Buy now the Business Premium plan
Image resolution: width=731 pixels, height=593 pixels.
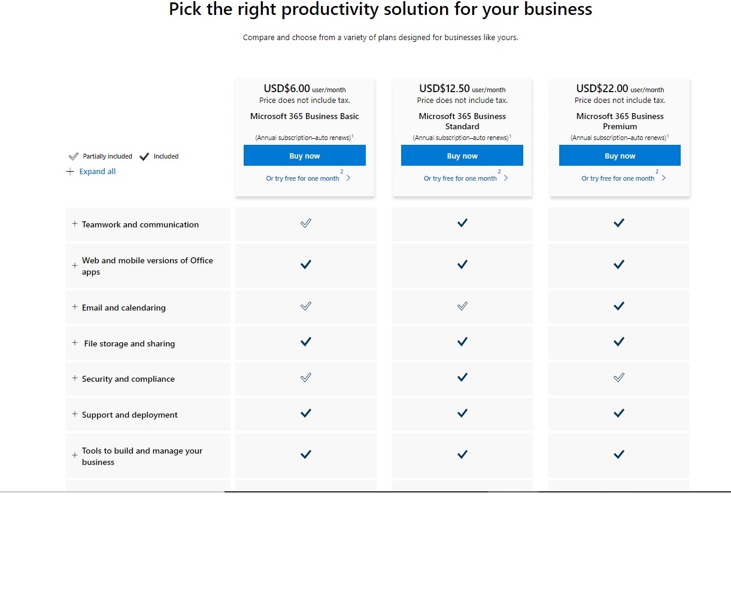(x=620, y=156)
